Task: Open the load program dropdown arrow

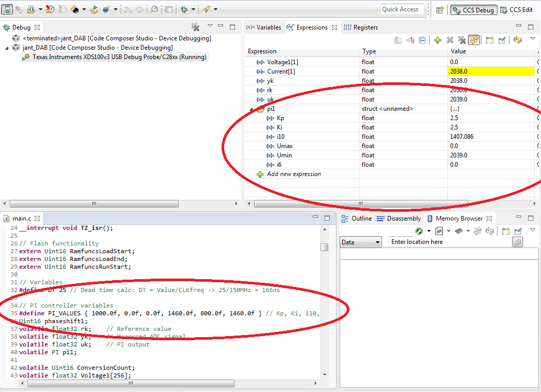Action: (x=40, y=9)
